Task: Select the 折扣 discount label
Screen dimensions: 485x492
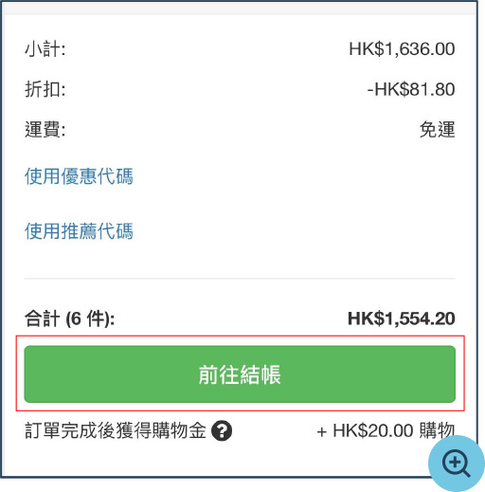Action: pyautogui.click(x=45, y=89)
